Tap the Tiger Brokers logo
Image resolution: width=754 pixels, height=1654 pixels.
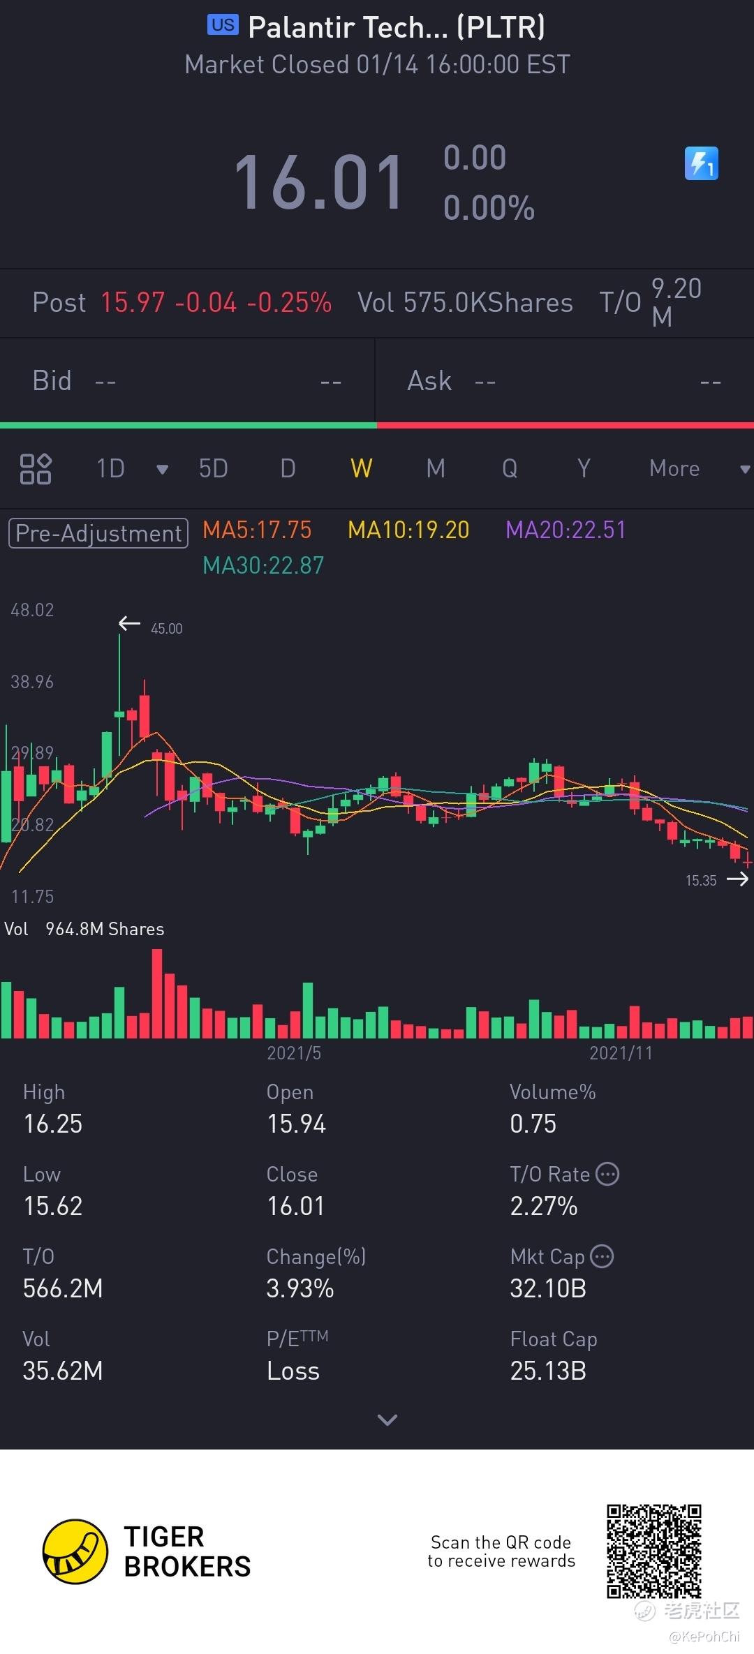pyautogui.click(x=147, y=1551)
